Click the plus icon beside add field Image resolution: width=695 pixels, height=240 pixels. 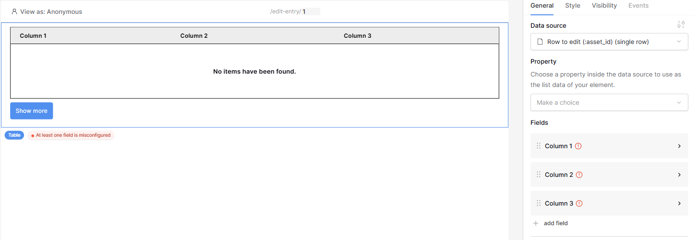click(536, 223)
